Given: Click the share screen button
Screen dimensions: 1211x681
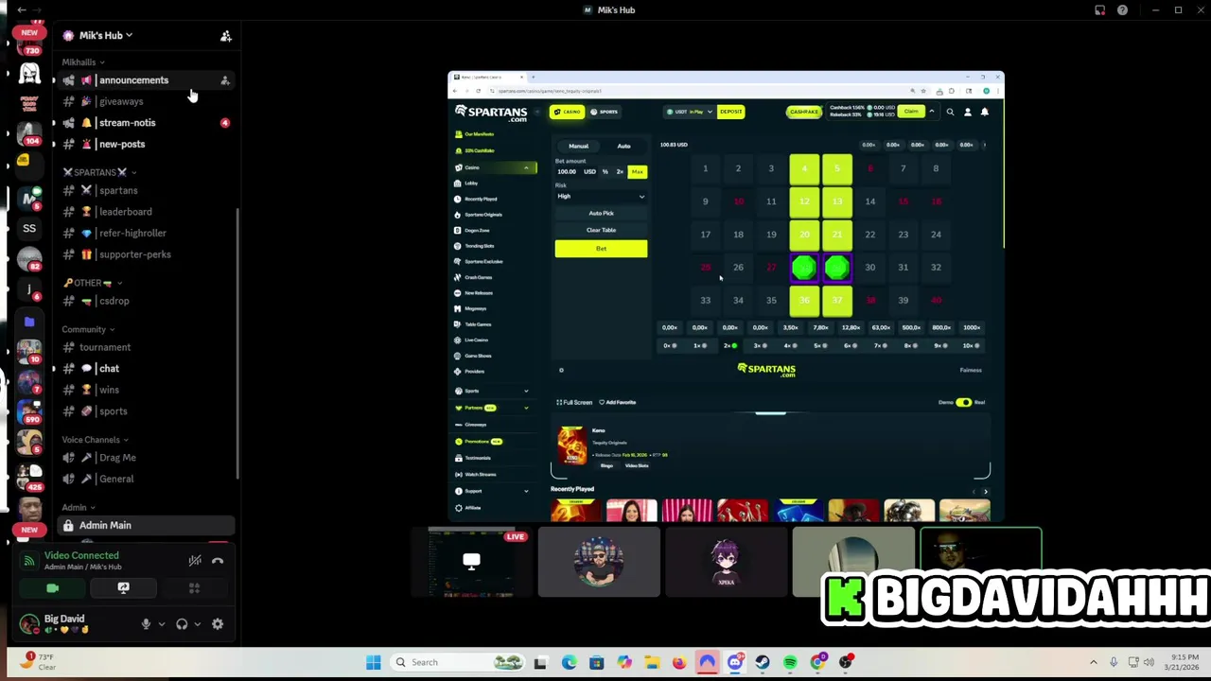Looking at the screenshot, I should tap(123, 588).
